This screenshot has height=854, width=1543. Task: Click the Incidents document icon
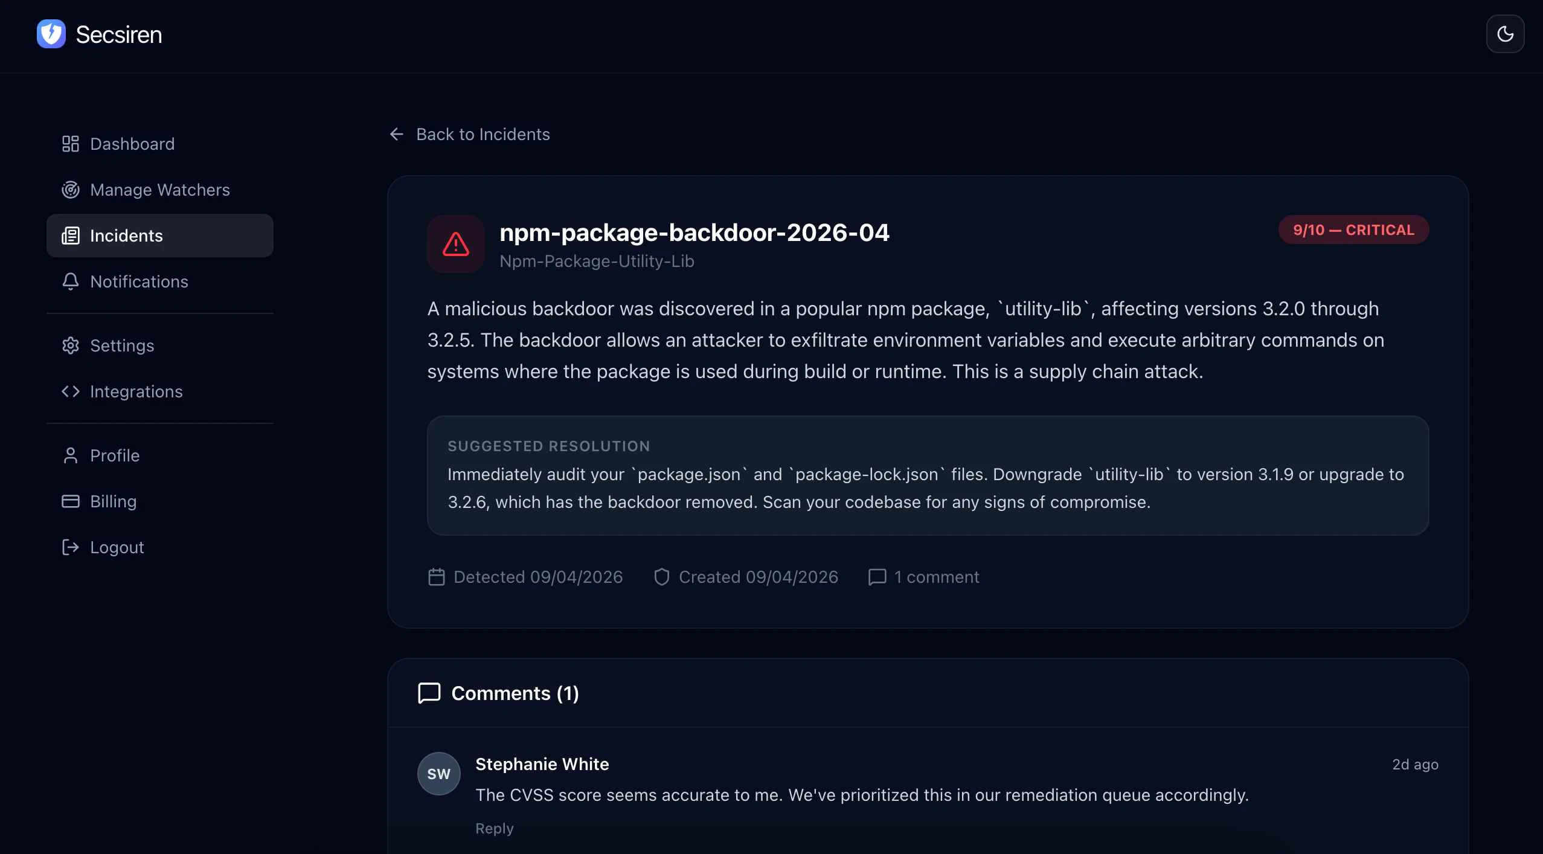coord(71,236)
